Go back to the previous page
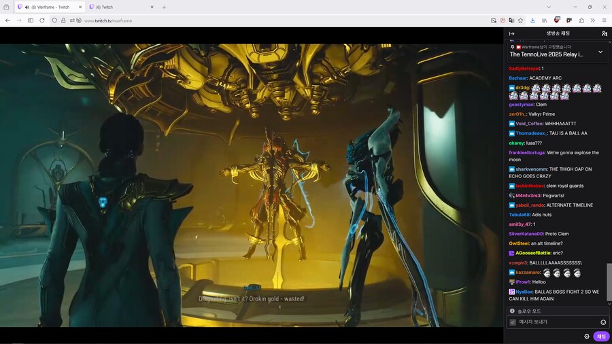Viewport: 612px width, 344px height. [x=7, y=20]
